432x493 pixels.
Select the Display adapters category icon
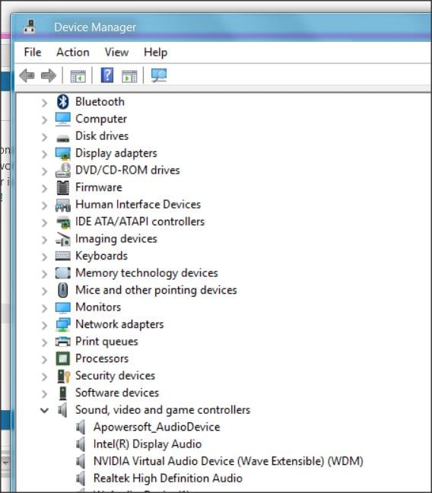click(63, 154)
